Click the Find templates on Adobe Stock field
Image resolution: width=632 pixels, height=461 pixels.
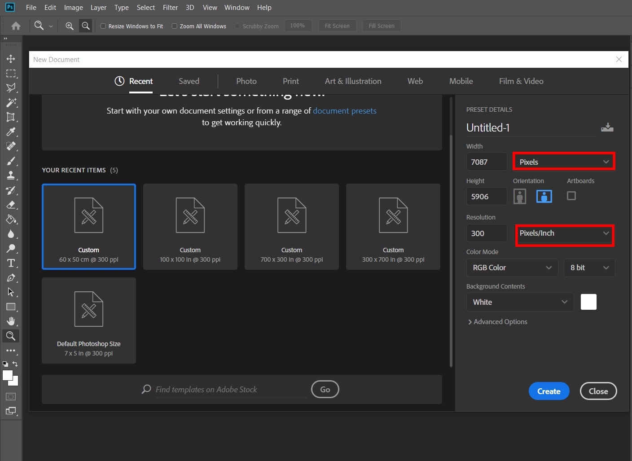click(231, 390)
